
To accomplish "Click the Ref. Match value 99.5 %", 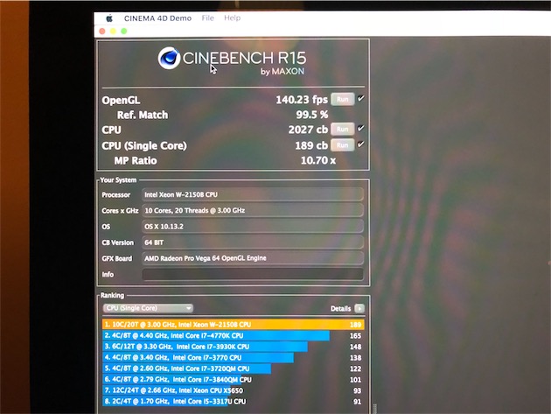I will click(x=312, y=115).
